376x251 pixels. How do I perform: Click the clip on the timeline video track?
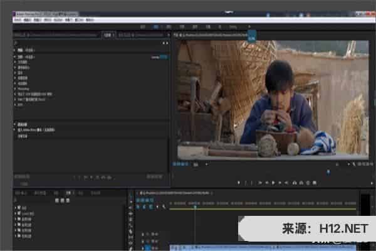click(x=263, y=247)
